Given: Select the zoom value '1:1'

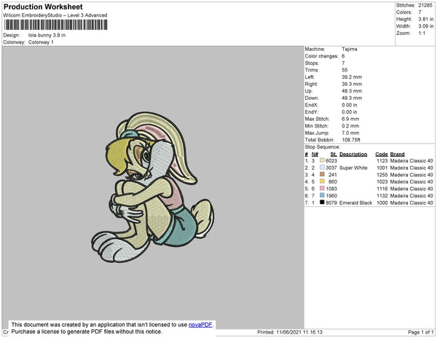Looking at the screenshot, I should click(x=422, y=34).
